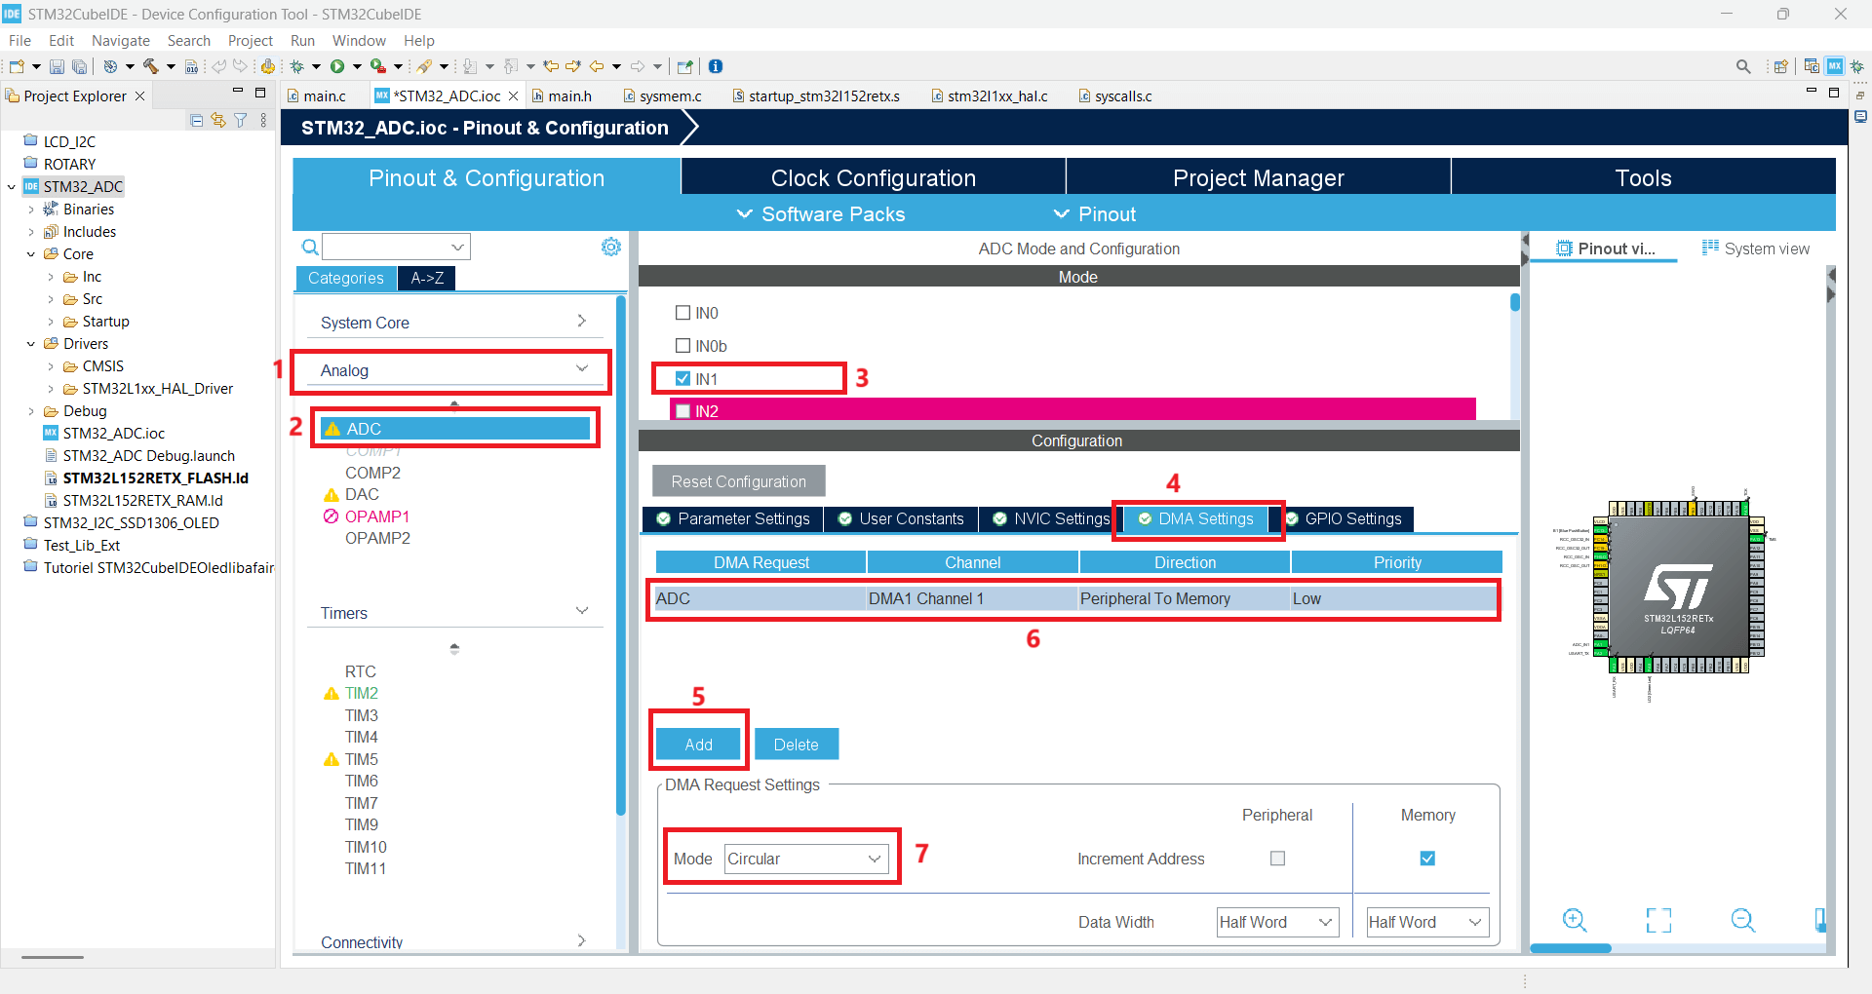
Task: Enable the IN0 checkbox
Action: click(682, 313)
